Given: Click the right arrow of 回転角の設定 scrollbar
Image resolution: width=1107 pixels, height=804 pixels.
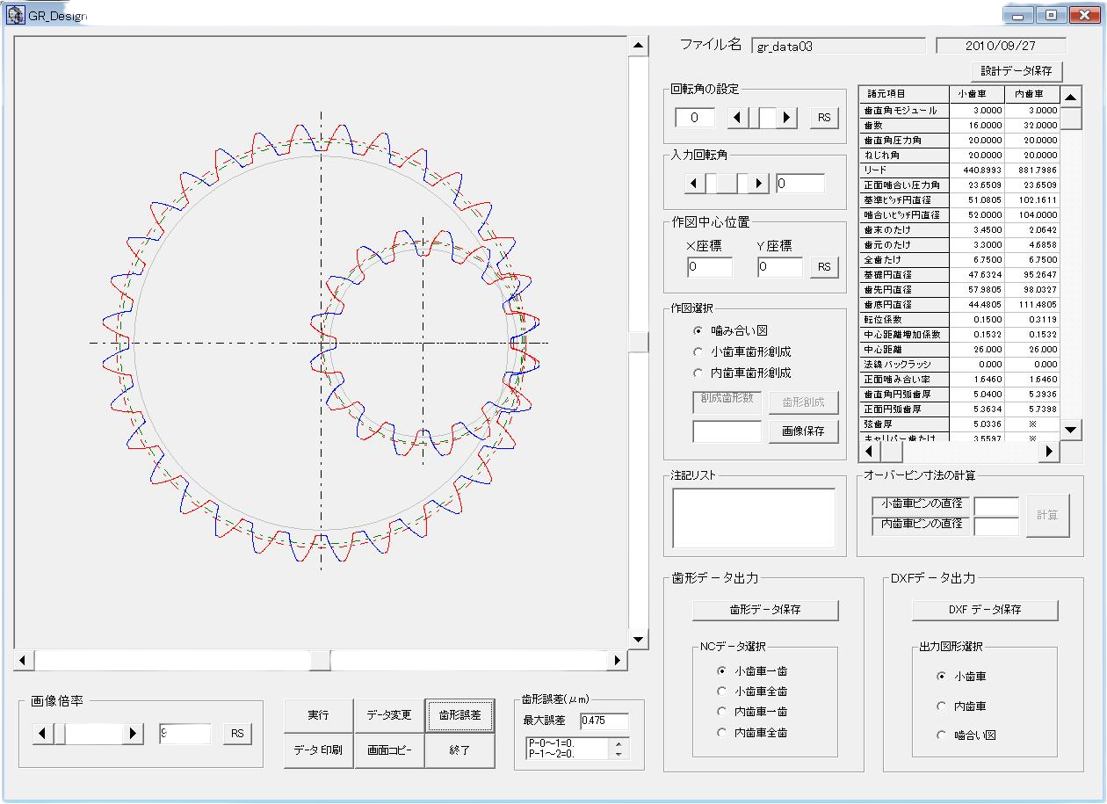Looking at the screenshot, I should pyautogui.click(x=786, y=118).
